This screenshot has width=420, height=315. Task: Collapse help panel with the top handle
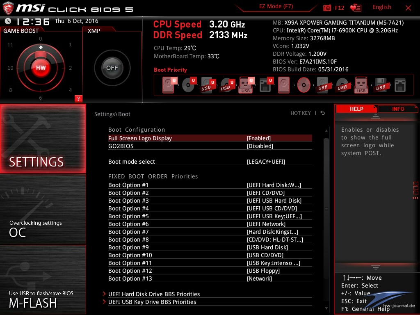click(x=376, y=116)
